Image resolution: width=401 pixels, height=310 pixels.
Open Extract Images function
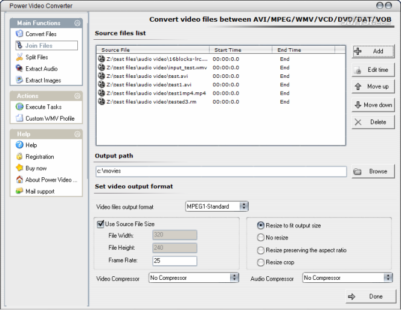43,80
